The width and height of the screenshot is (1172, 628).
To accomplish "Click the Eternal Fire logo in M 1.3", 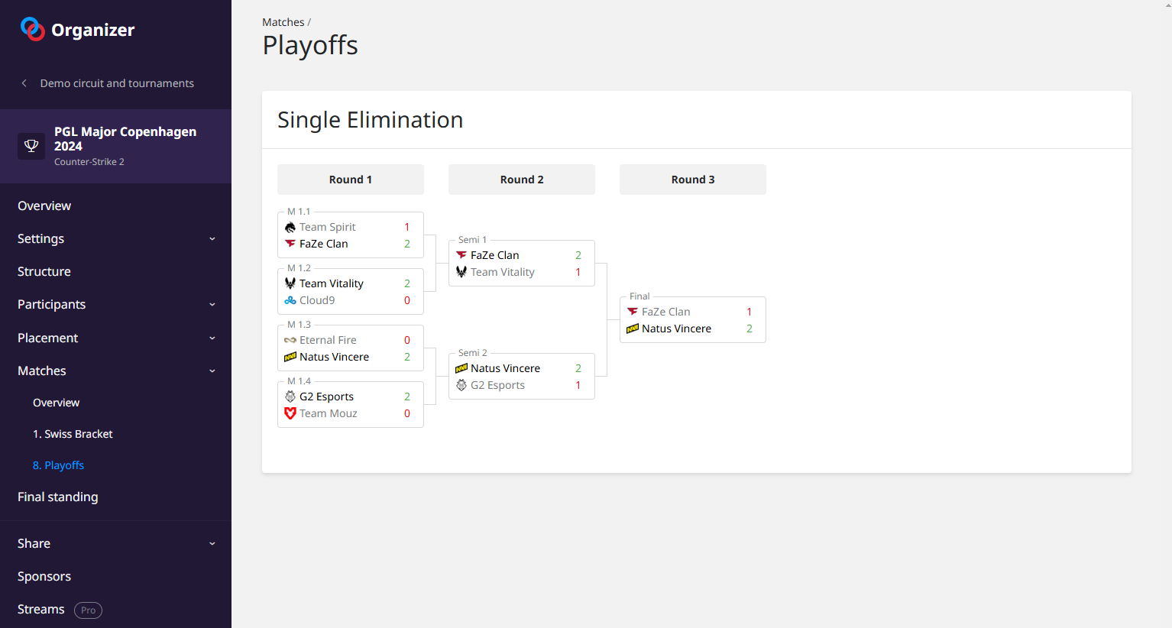I will 290,340.
